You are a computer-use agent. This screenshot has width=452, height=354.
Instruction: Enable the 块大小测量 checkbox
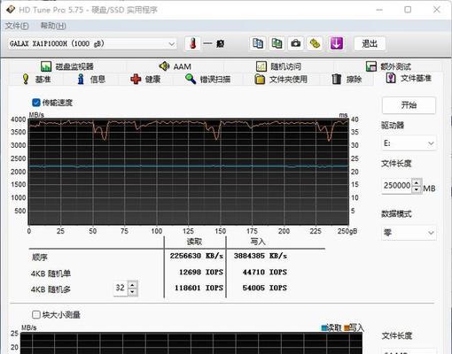[x=36, y=314]
